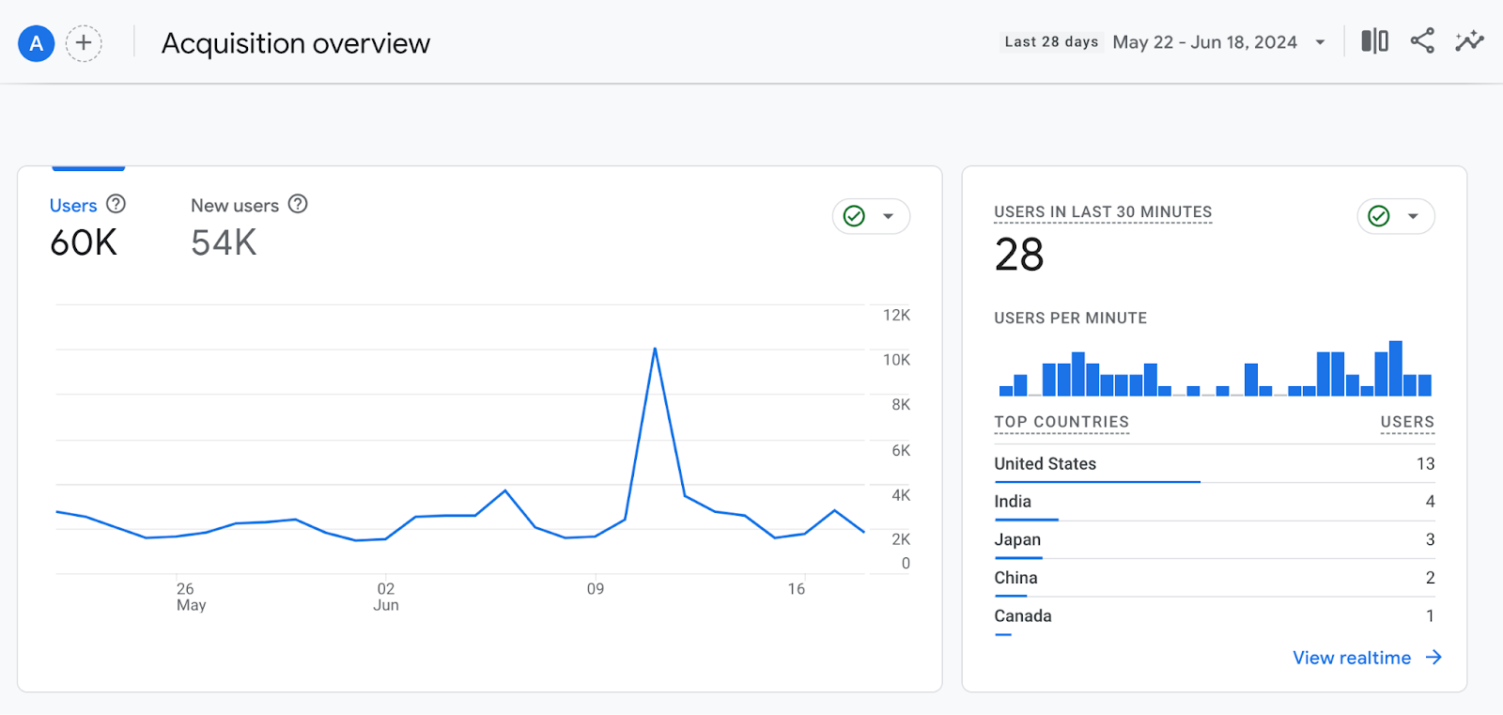
Task: Click the United States blue progress bar
Action: (x=1097, y=482)
